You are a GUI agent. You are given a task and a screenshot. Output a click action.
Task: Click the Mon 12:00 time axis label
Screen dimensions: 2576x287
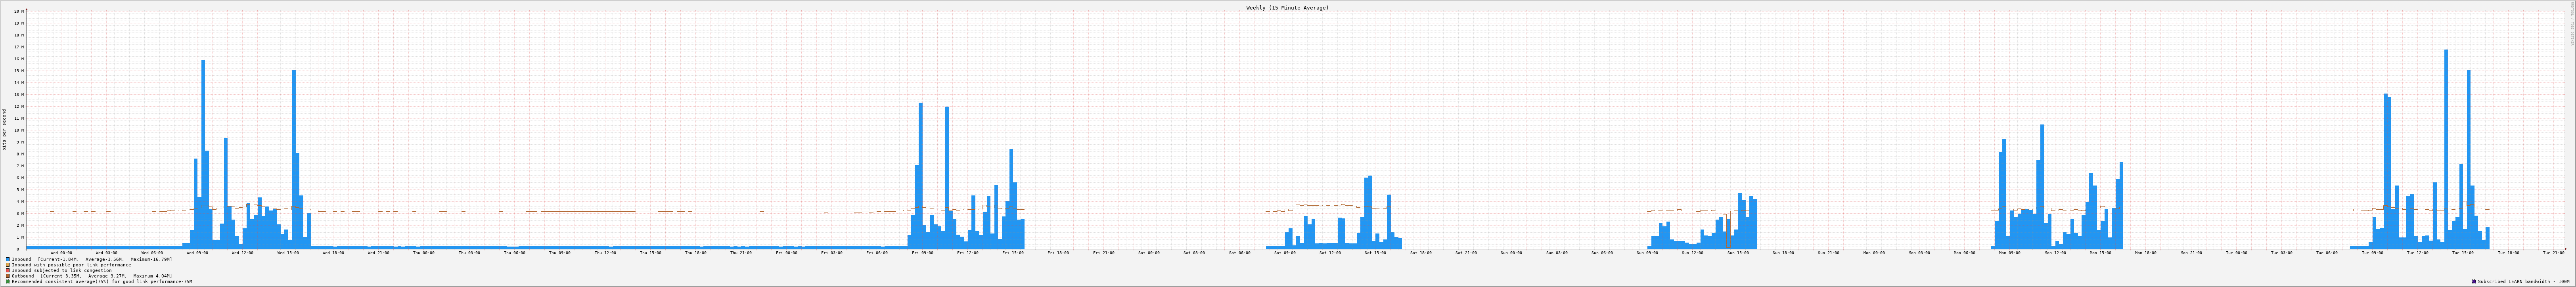coord(2055,253)
